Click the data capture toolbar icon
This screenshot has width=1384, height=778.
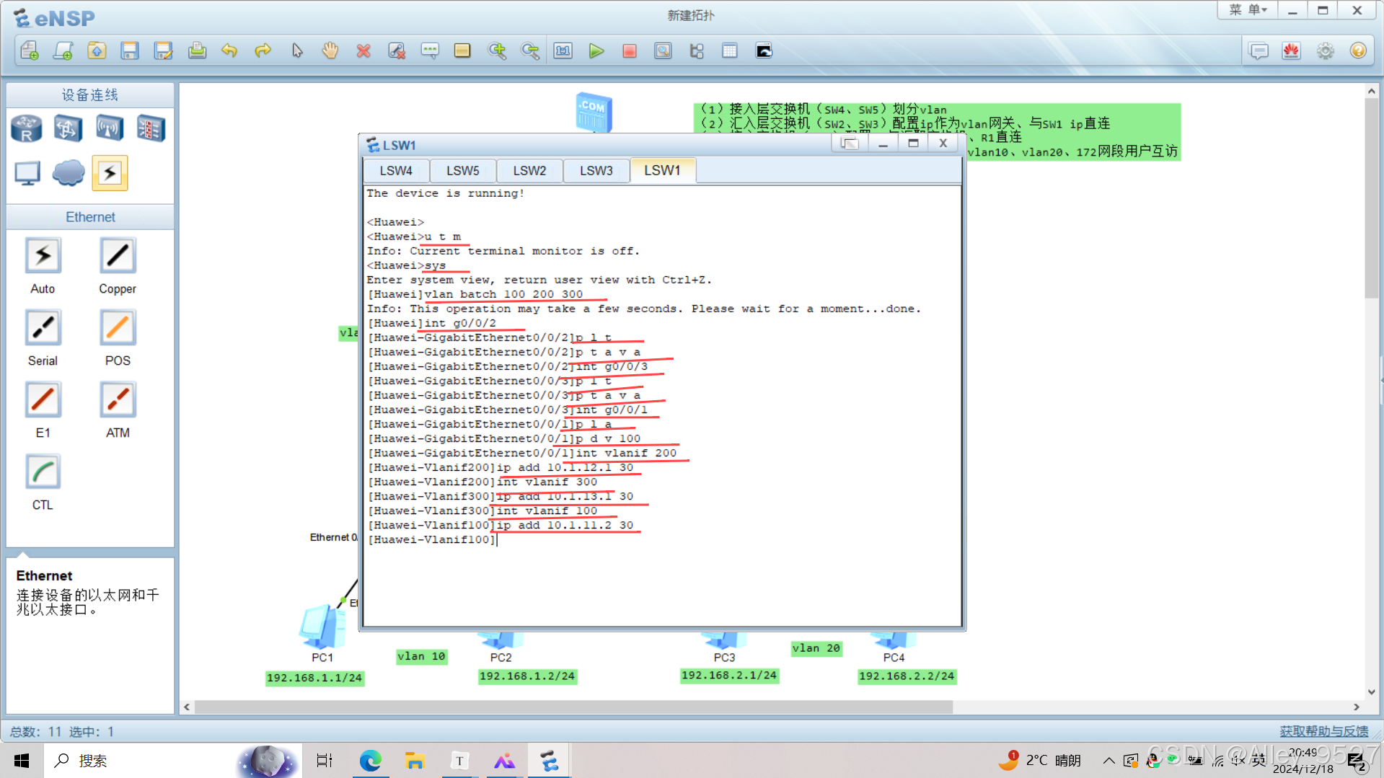(x=663, y=50)
